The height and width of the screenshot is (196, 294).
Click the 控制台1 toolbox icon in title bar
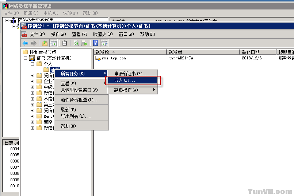point(24,26)
